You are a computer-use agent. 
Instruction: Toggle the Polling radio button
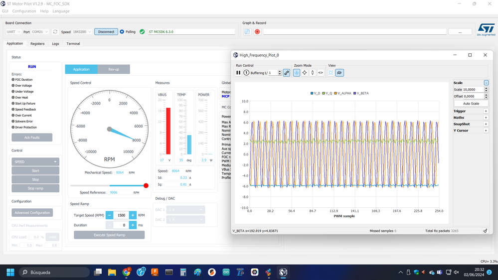coord(122,32)
